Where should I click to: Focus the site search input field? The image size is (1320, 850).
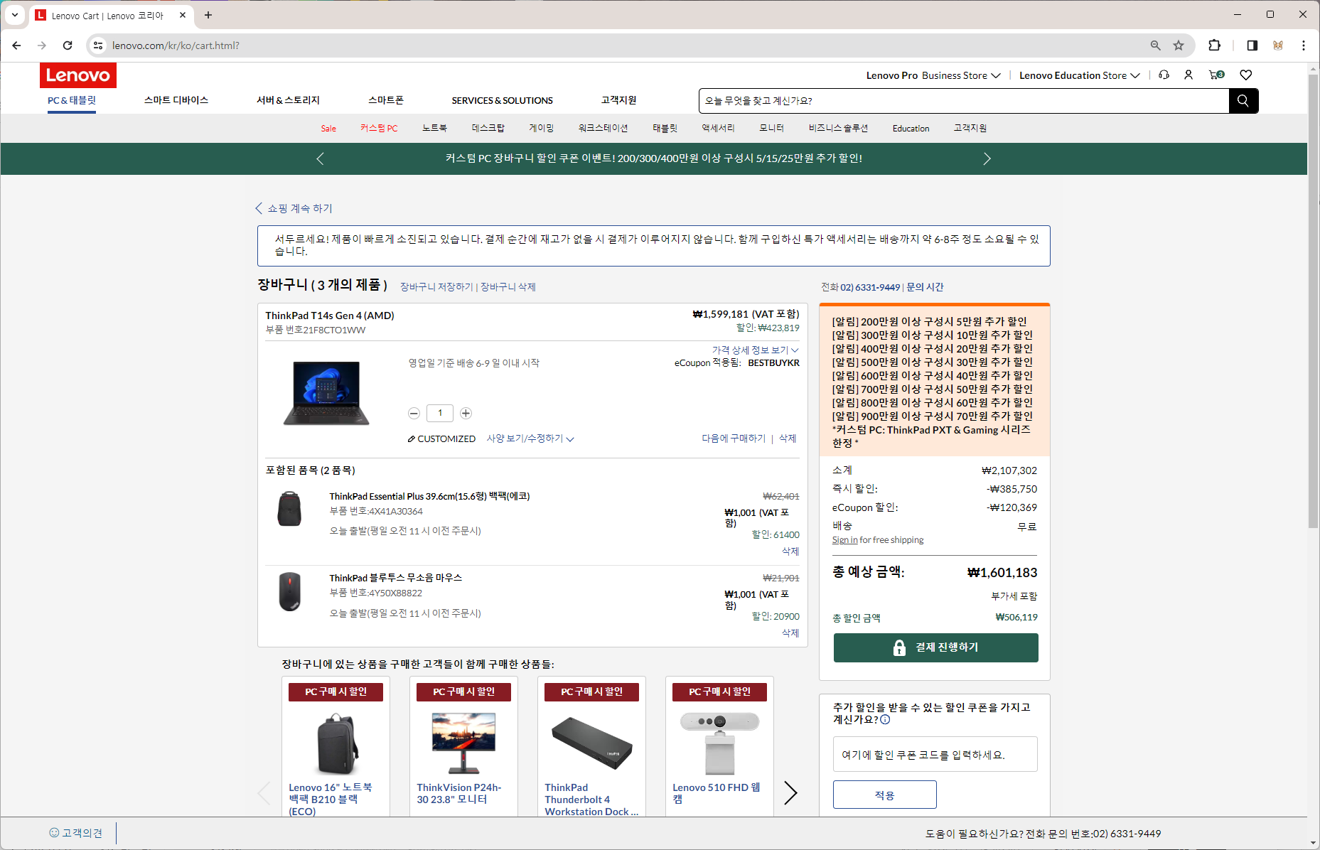pyautogui.click(x=964, y=101)
